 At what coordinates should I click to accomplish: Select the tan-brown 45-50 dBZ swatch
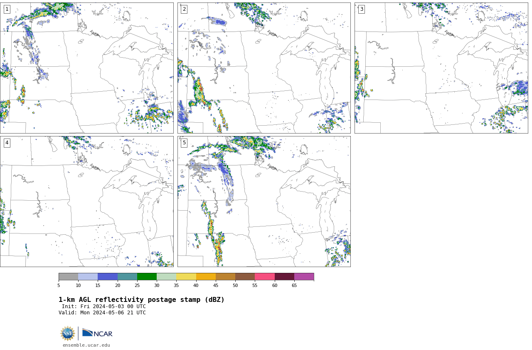pos(225,277)
